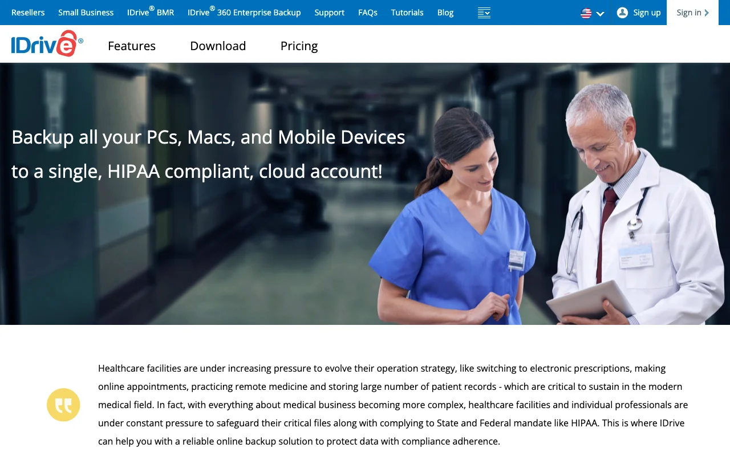Screen dimensions: 730x456
Task: Expand the language dropdown arrow
Action: tap(600, 14)
